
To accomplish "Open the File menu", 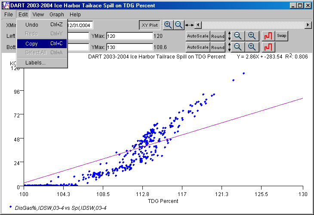I will pos(9,15).
